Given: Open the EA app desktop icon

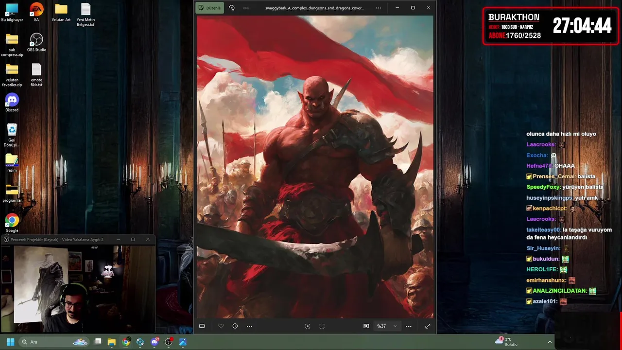Looking at the screenshot, I should pos(36,13).
